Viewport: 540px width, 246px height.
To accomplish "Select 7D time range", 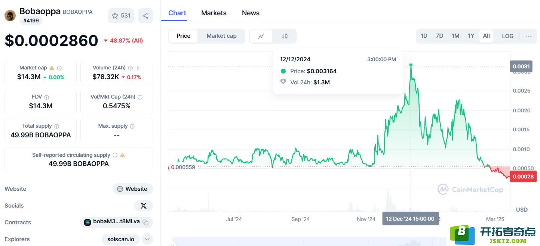I will (x=439, y=36).
